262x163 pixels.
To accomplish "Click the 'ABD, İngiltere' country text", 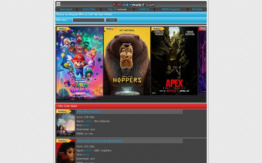I will [103, 150].
